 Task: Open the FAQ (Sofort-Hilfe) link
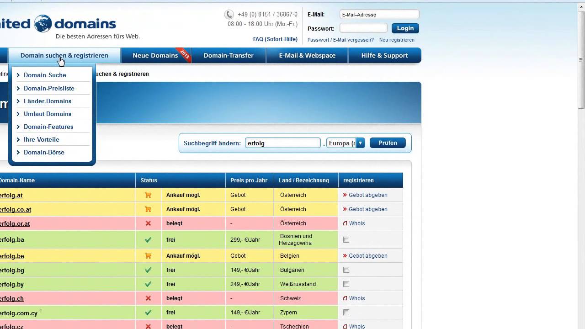point(275,39)
